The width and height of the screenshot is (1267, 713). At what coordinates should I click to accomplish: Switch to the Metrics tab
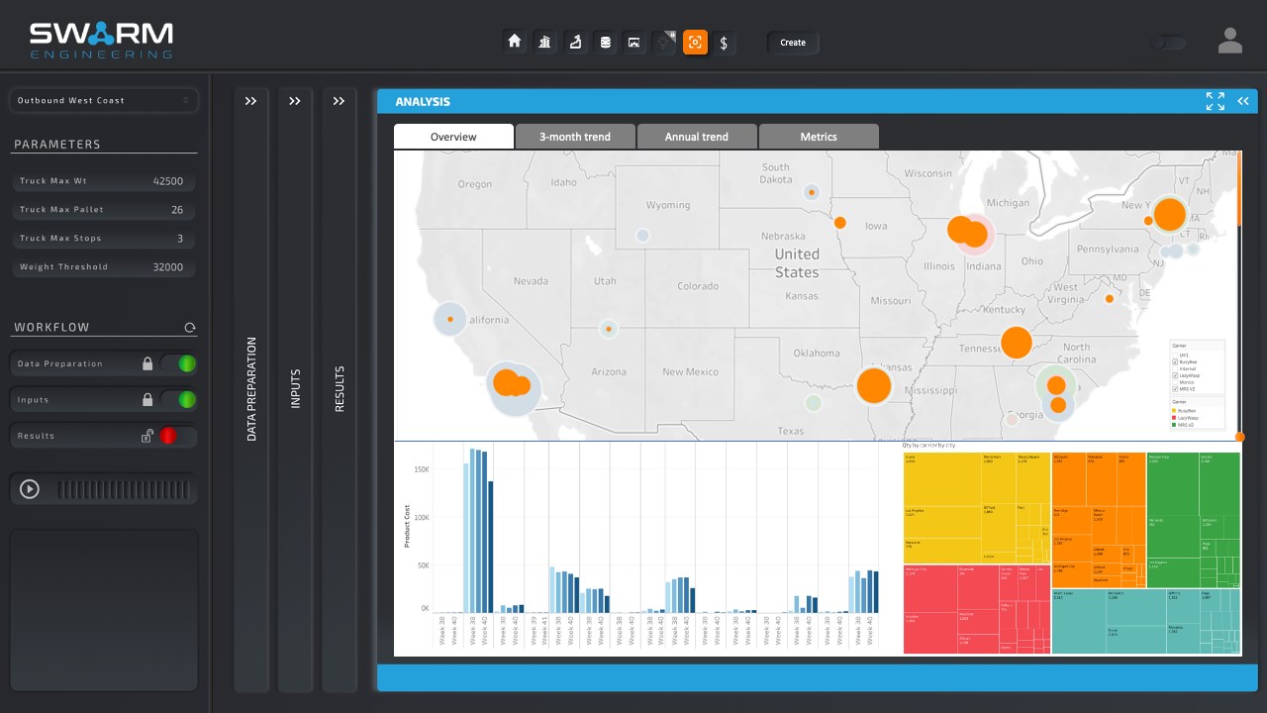tap(819, 137)
